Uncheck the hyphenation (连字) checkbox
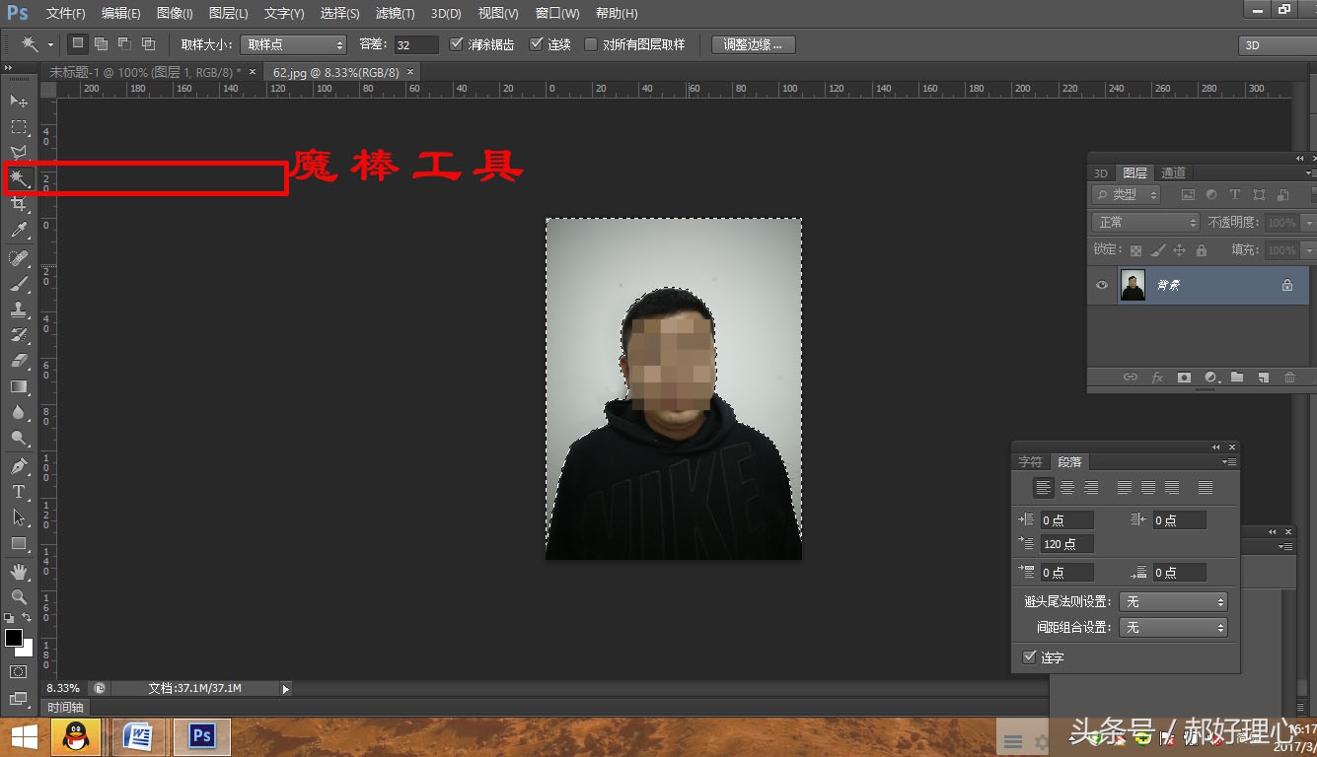This screenshot has width=1317, height=757. click(x=1032, y=657)
